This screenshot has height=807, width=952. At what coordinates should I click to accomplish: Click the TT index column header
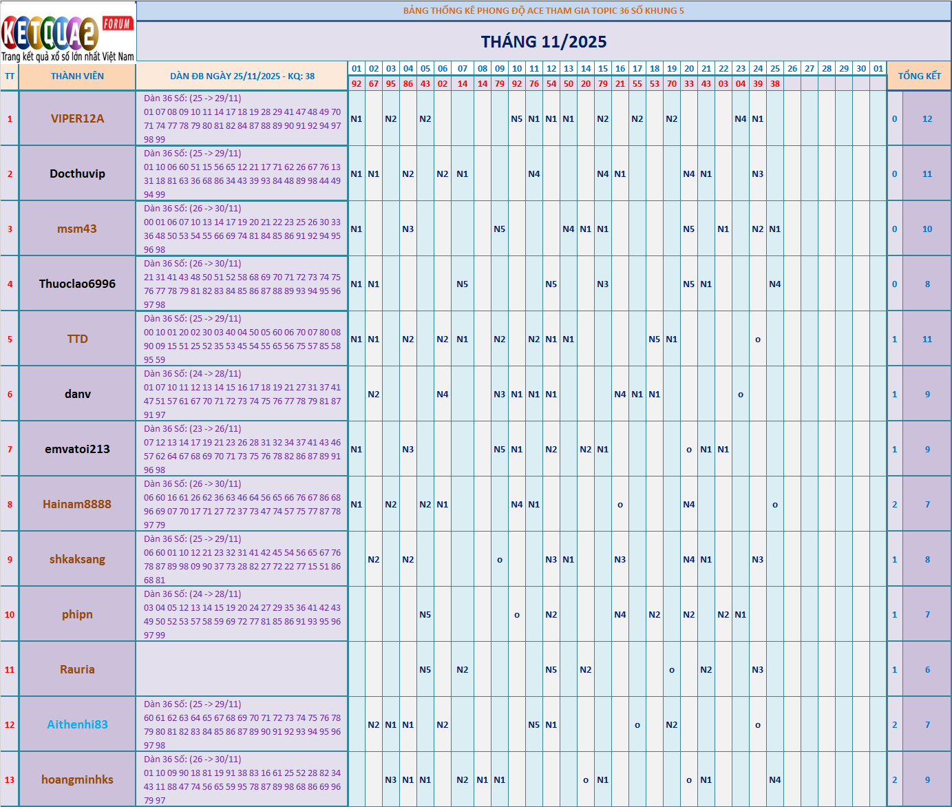pyautogui.click(x=10, y=76)
